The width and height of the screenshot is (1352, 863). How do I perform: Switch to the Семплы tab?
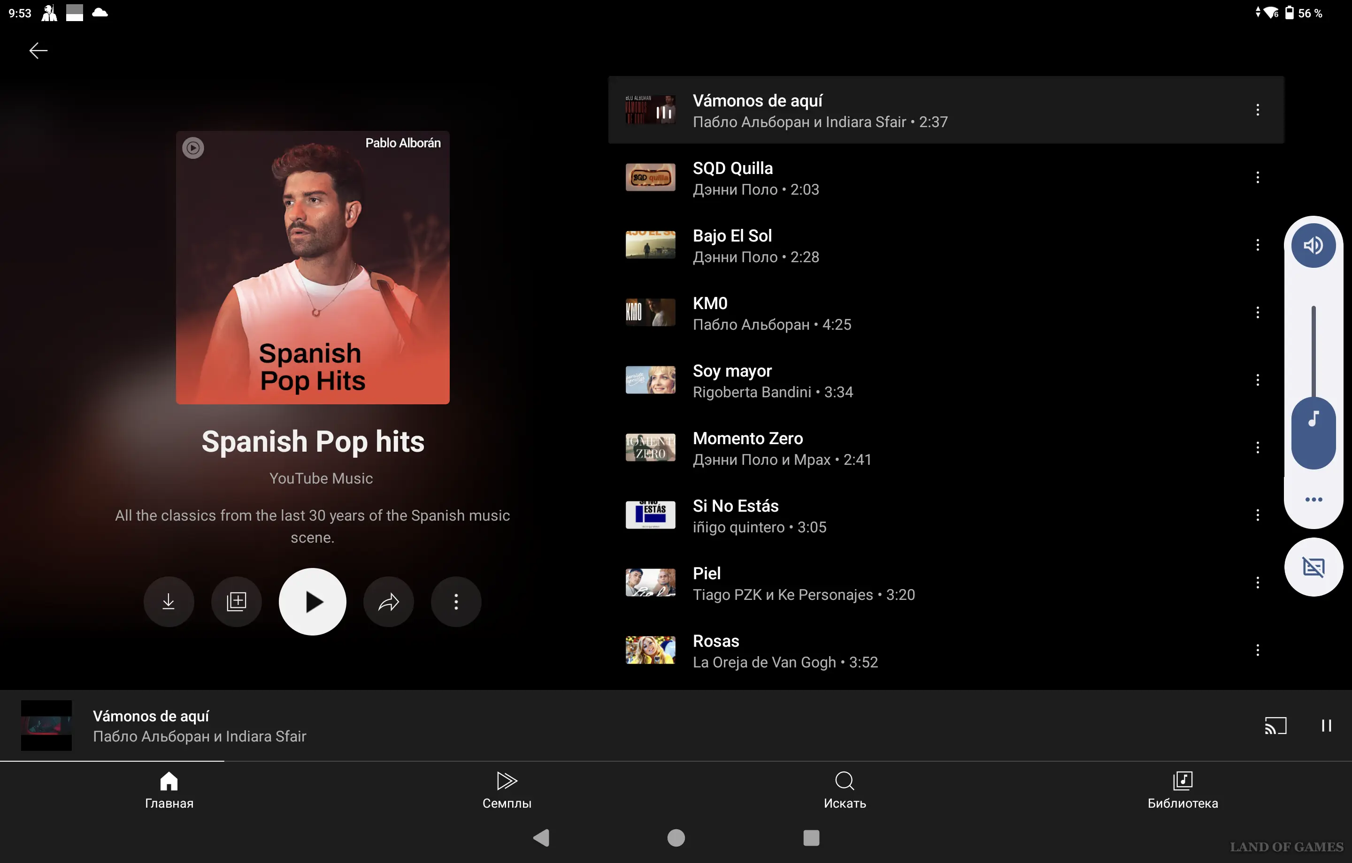point(507,789)
